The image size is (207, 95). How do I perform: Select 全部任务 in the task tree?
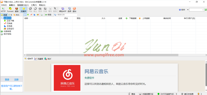[x=8, y=18]
